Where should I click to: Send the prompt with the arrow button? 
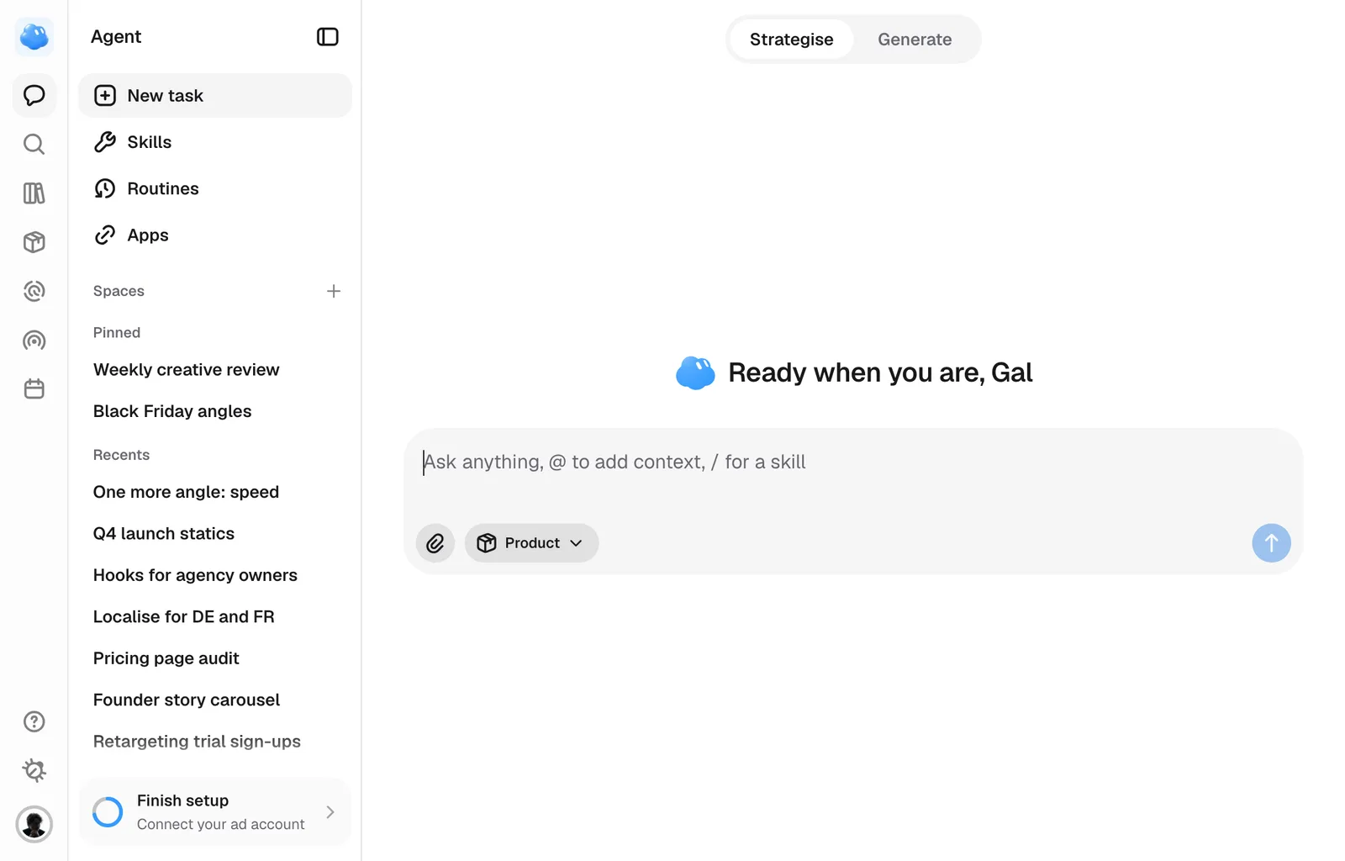pyautogui.click(x=1271, y=543)
